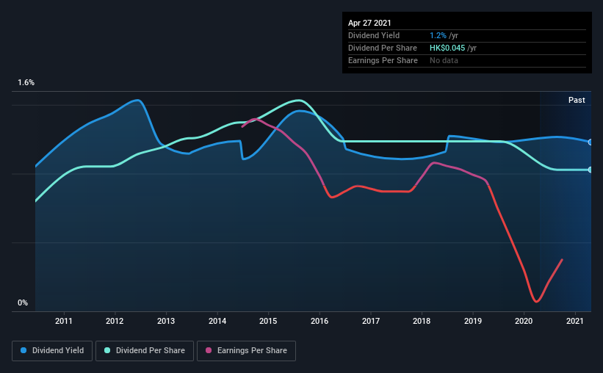Select the 2016 tick on the timeline

point(319,321)
